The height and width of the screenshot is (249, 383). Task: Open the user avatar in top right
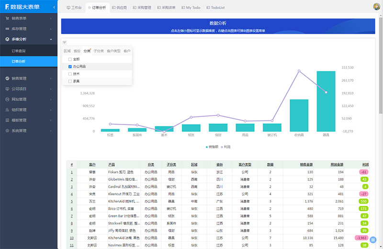coord(376,7)
